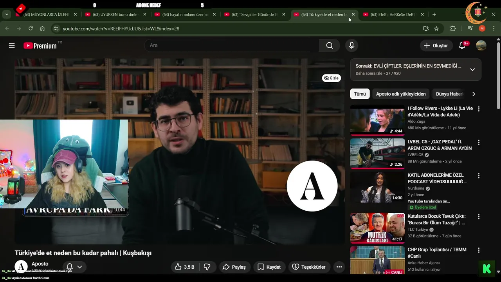
Task: Open the tab search dropdown arrow
Action: click(x=7, y=14)
